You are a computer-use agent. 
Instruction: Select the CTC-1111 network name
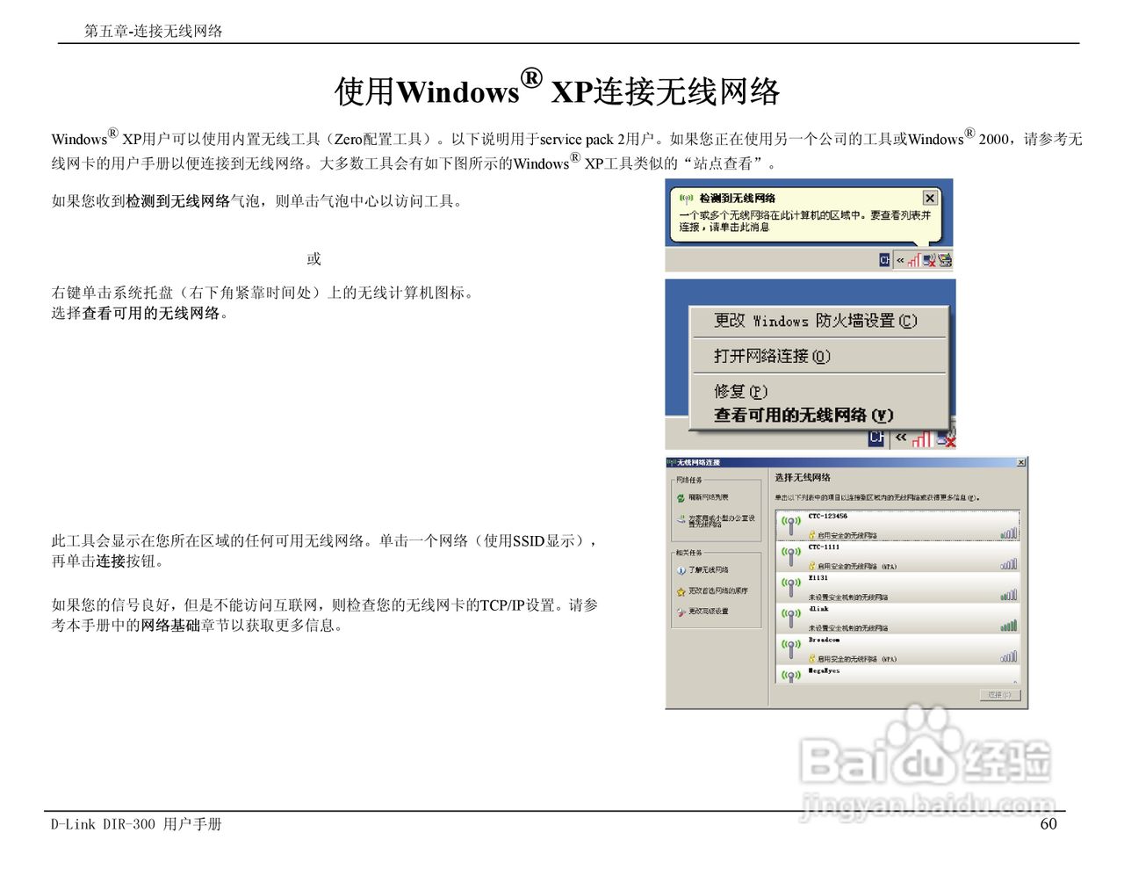pyautogui.click(x=824, y=547)
